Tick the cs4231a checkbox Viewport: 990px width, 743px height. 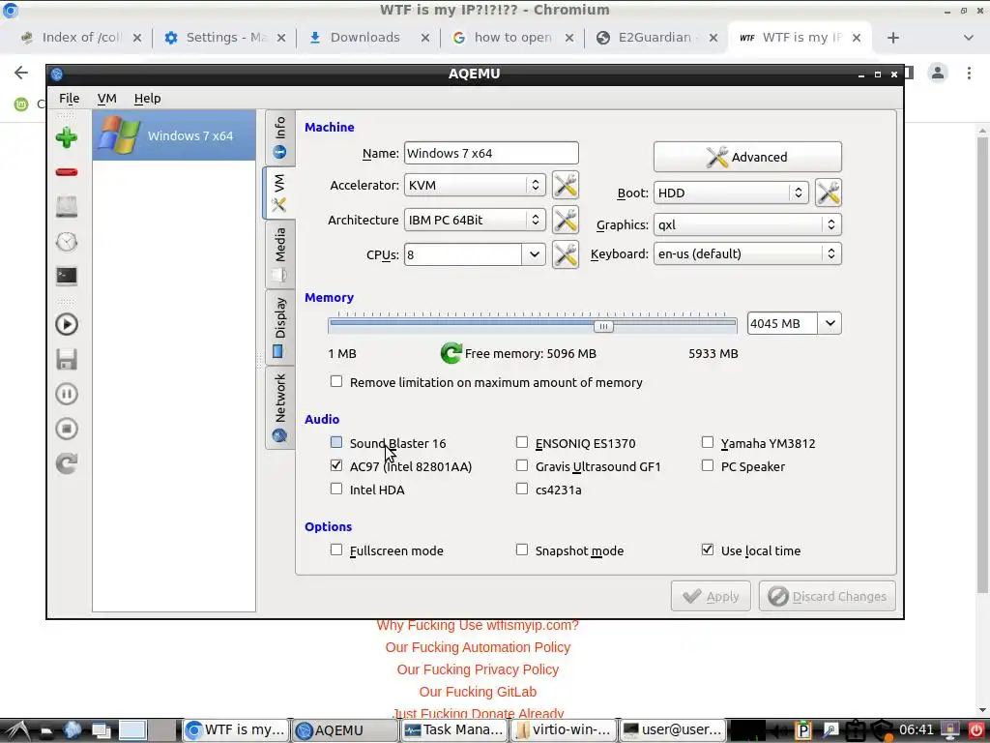(521, 489)
